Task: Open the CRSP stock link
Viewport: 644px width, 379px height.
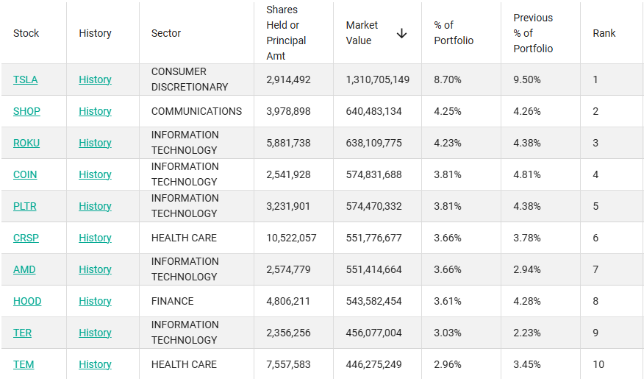Action: [25, 238]
